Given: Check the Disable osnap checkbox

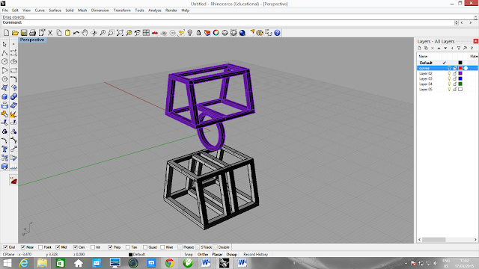Looking at the screenshot, I should (215, 247).
